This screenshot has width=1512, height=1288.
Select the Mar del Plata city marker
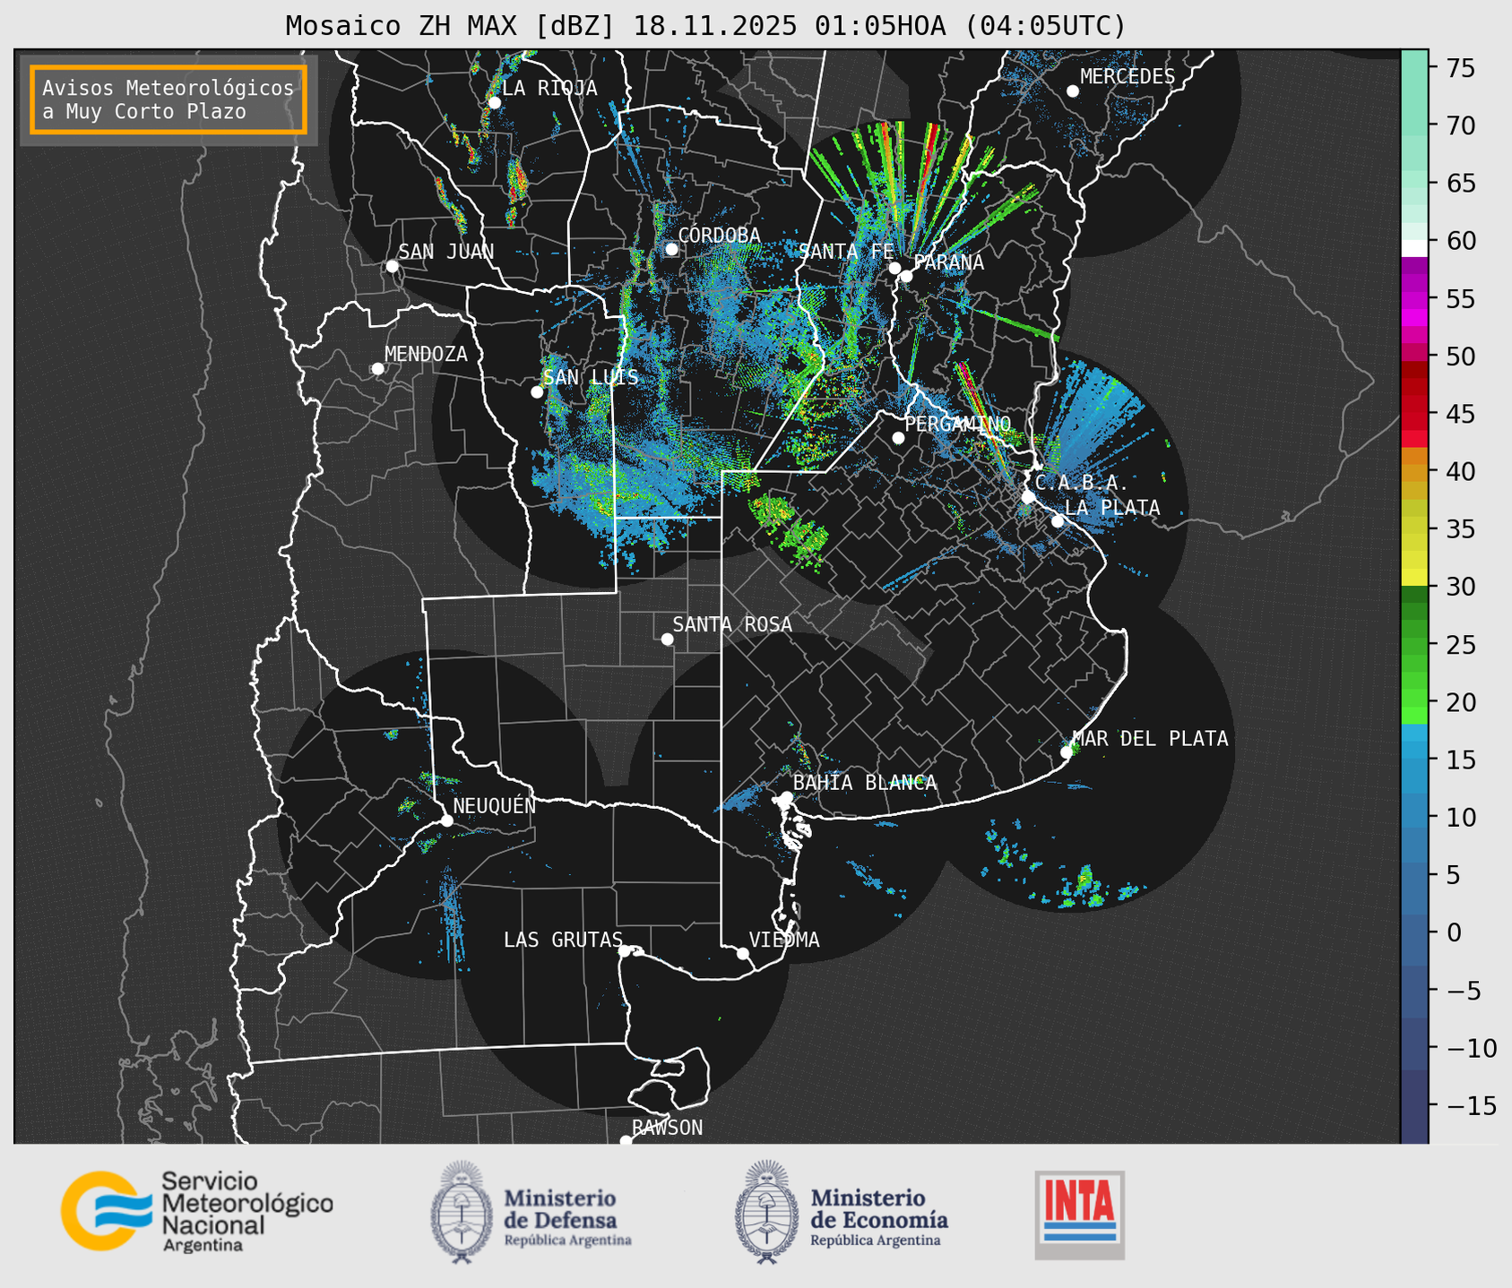click(x=1066, y=752)
